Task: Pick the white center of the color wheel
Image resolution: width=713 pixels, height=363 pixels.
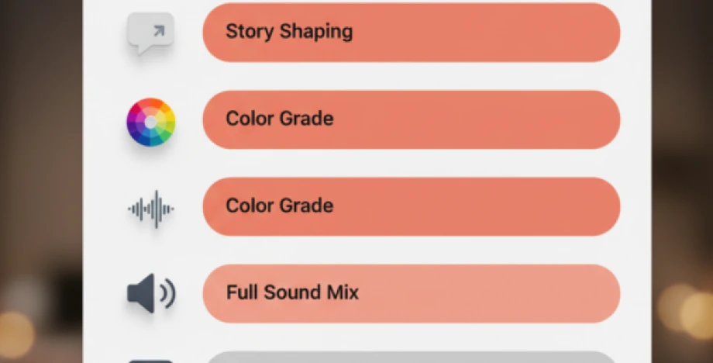Action: click(151, 122)
